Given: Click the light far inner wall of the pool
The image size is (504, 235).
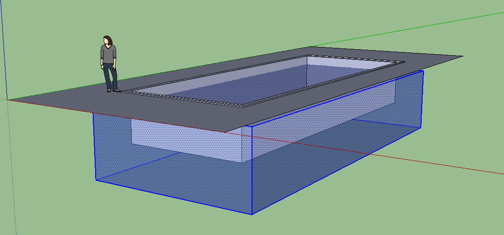Looking at the screenshot, I should [348, 62].
